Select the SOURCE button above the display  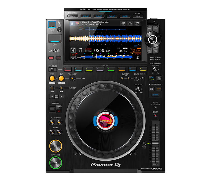[x=73, y=16]
